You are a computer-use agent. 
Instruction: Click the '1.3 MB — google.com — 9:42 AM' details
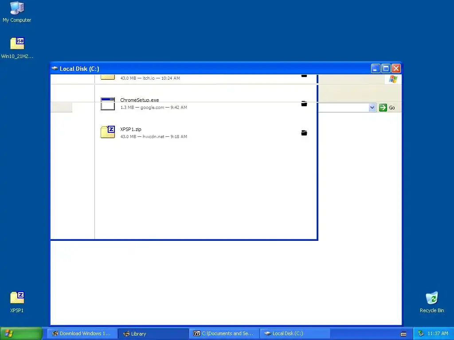pos(154,107)
